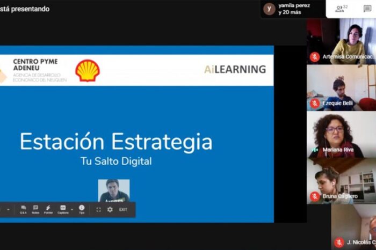The width and height of the screenshot is (376, 250).
Task: Click muted mic icon on Artemisa's tile
Action: pos(315,57)
